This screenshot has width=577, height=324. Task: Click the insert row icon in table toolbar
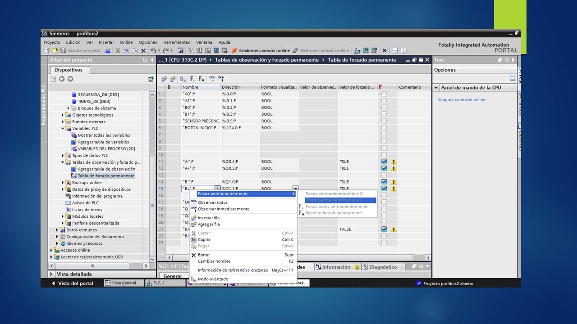click(x=164, y=78)
